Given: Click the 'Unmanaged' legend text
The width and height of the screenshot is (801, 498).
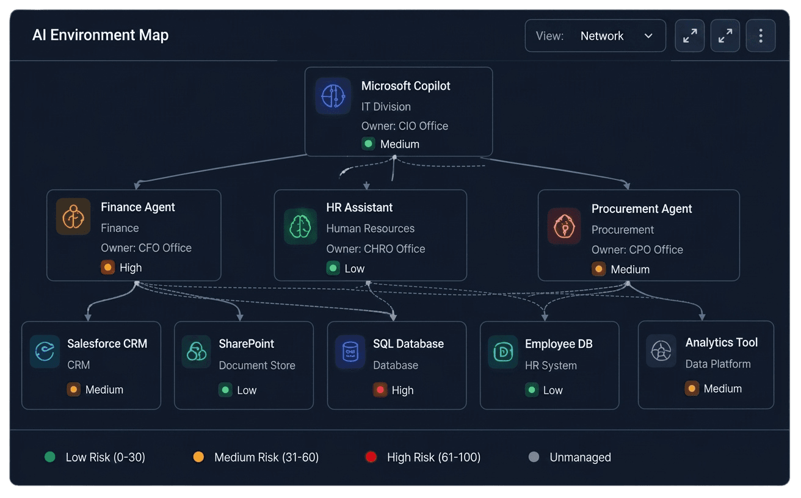Looking at the screenshot, I should [581, 457].
